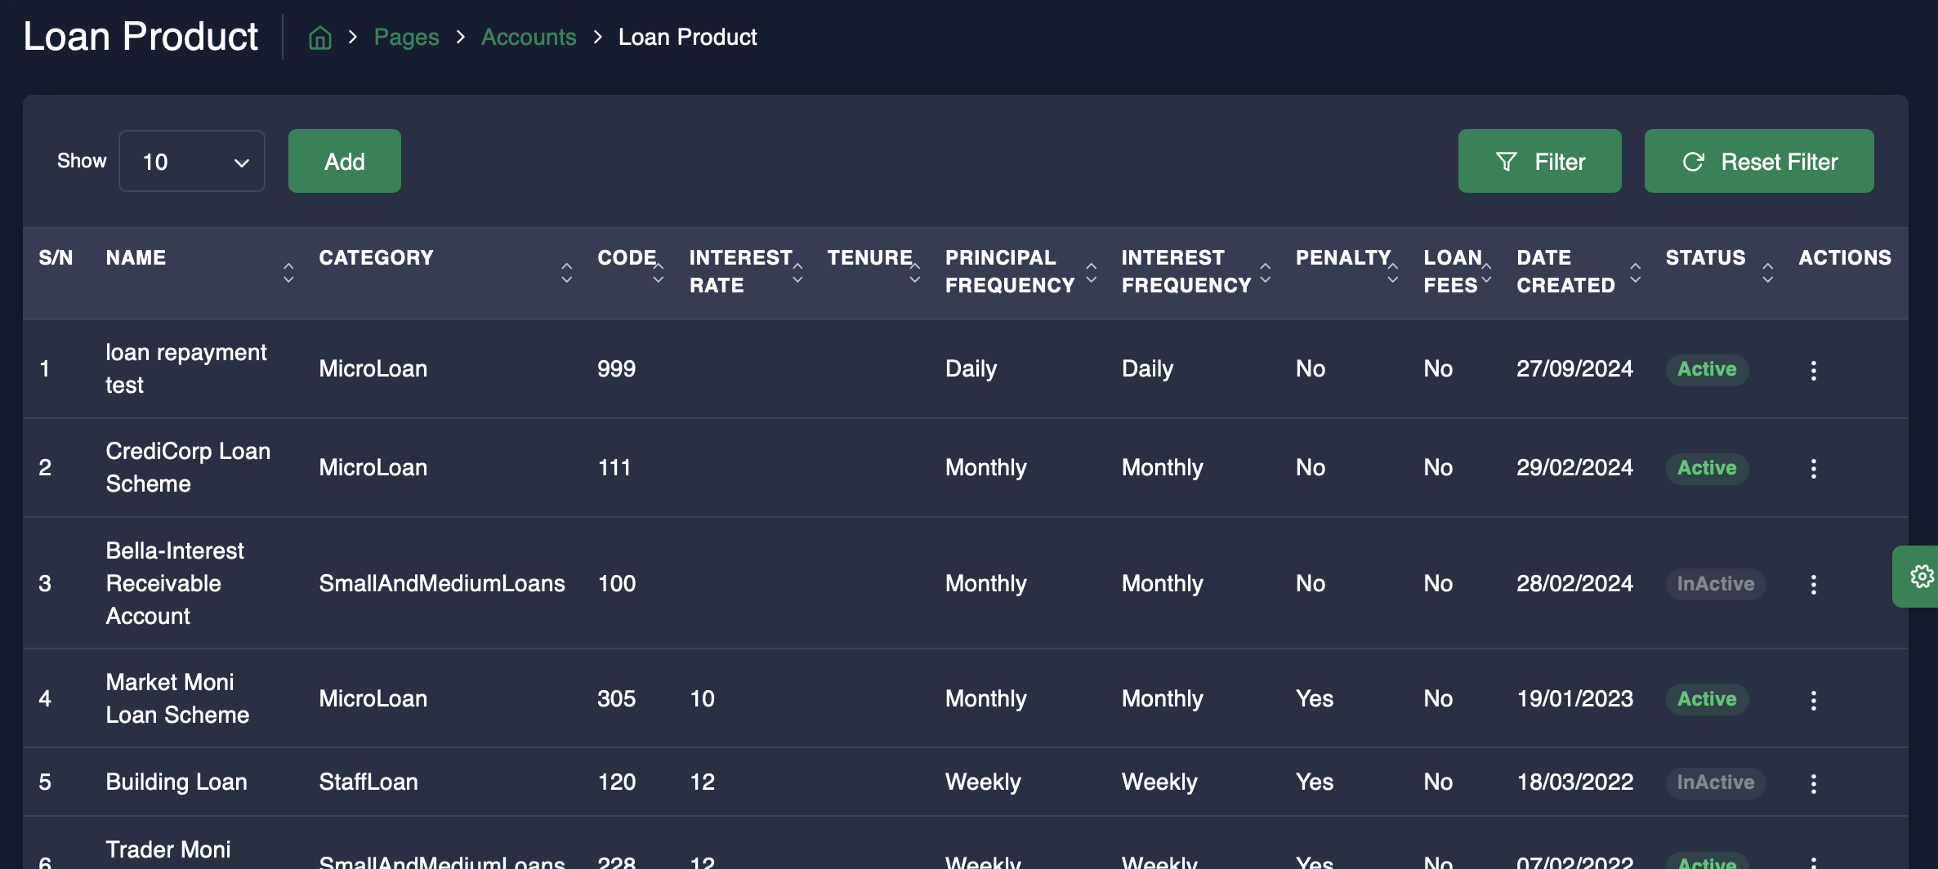Viewport: 1938px width, 869px height.
Task: Sort table by Category column arrows
Action: click(566, 272)
